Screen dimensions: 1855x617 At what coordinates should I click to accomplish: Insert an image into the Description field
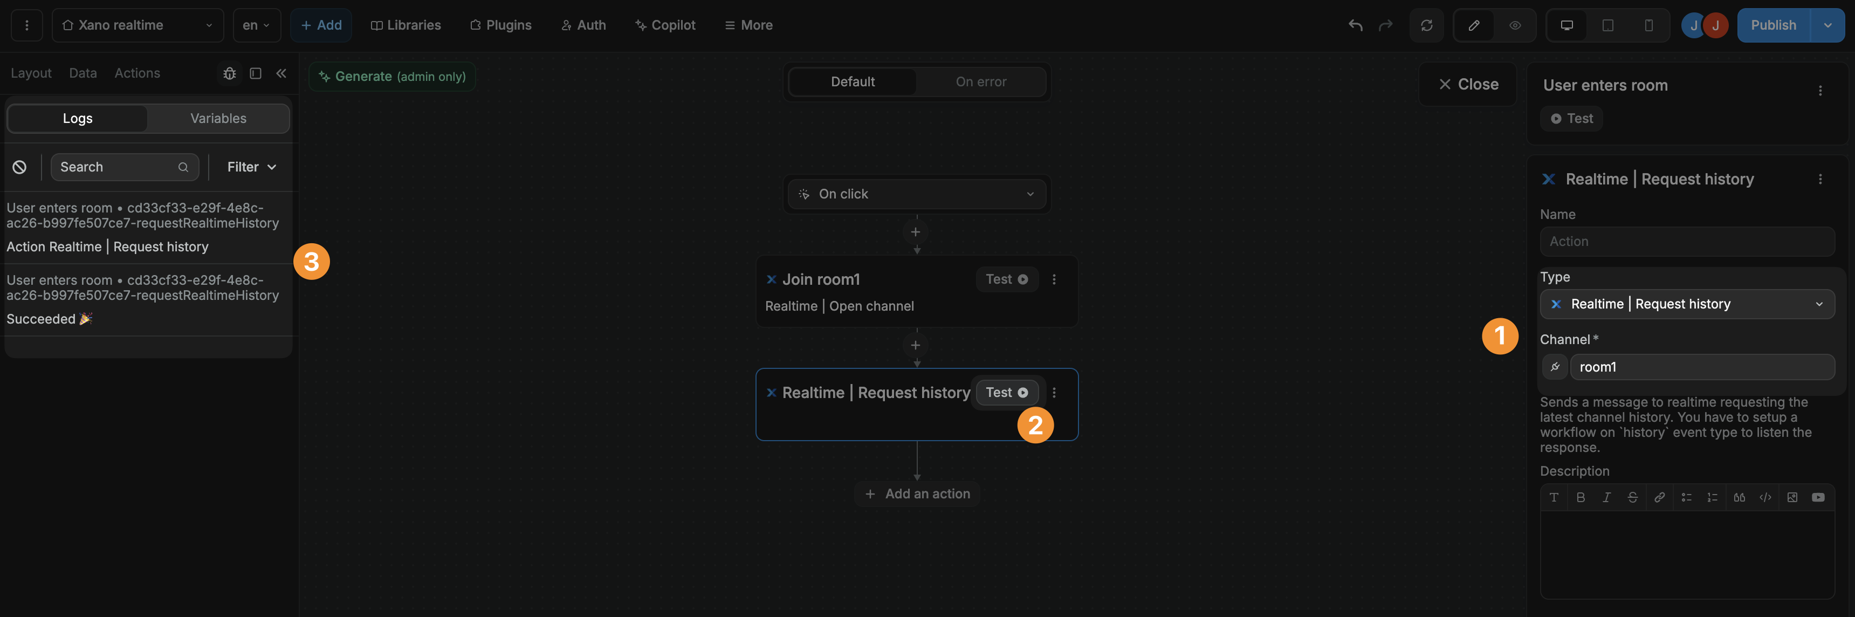1793,497
